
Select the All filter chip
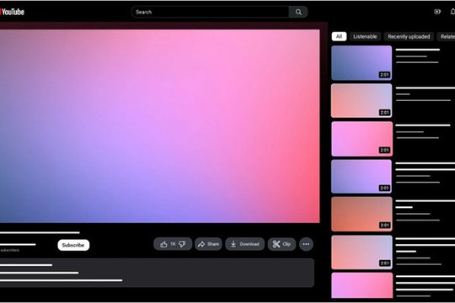339,36
